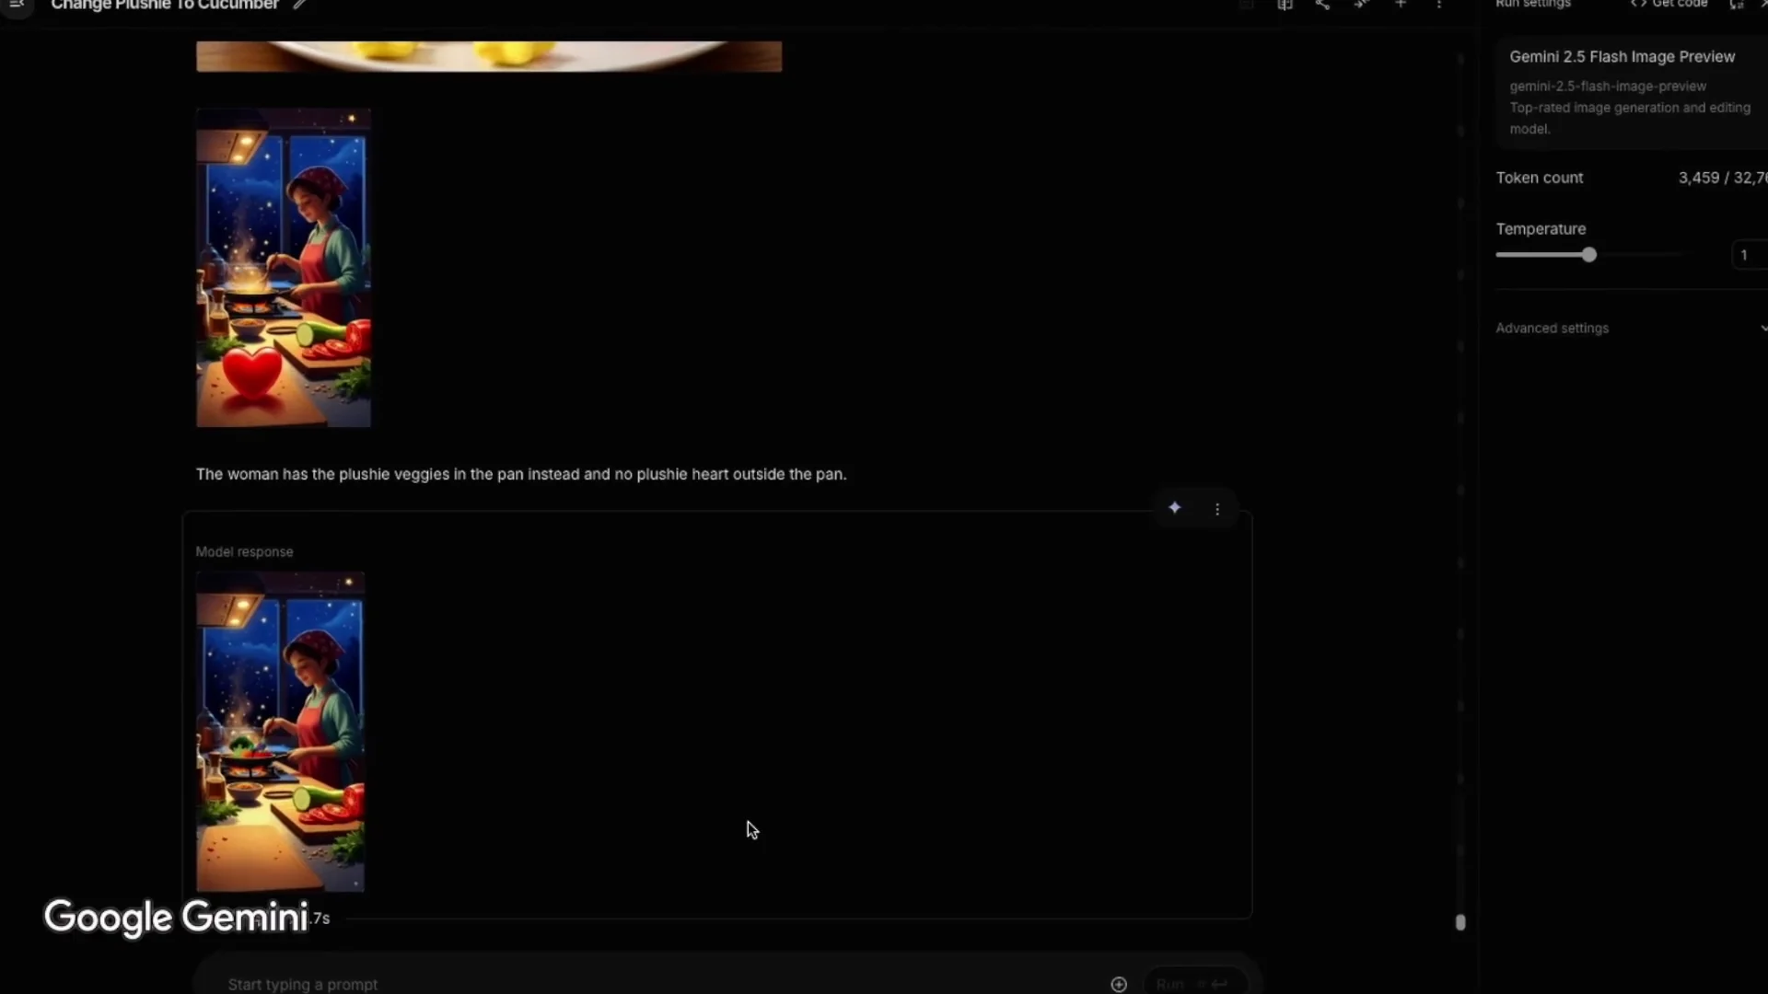
Task: Click the plus icon to create new prompt
Action: pyautogui.click(x=1400, y=6)
